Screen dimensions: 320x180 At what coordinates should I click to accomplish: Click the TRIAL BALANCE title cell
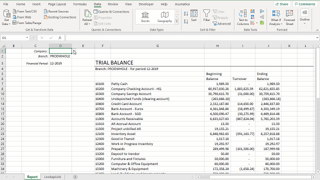pos(114,62)
